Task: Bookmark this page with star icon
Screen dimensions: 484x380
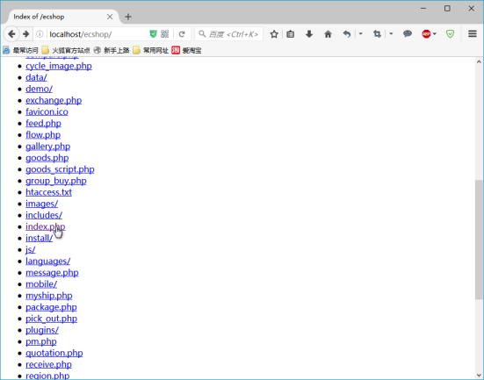Action: [274, 34]
